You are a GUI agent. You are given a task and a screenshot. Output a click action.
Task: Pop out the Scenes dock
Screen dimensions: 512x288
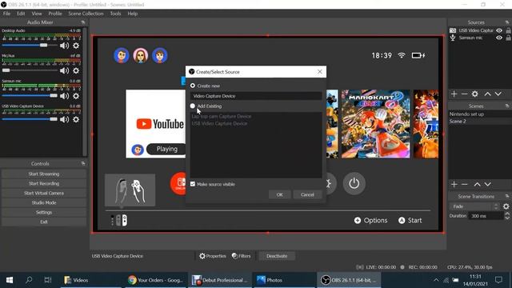pos(506,106)
